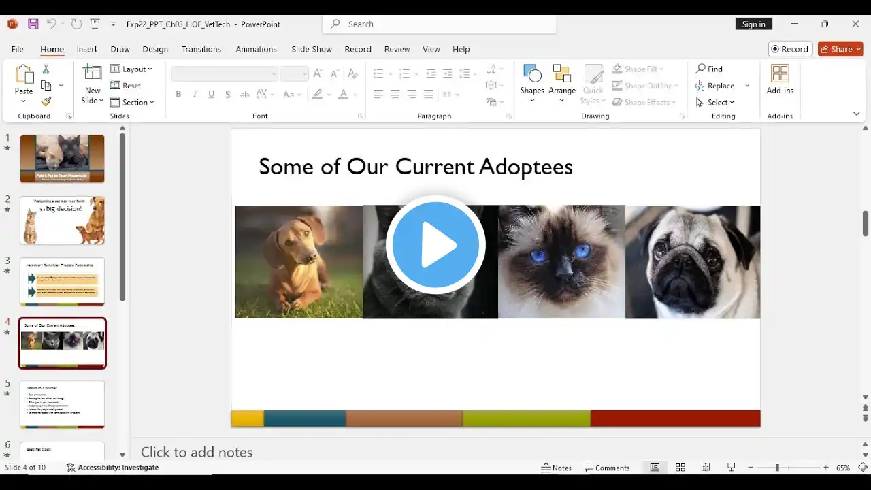Click the Find search icon
Image resolution: width=871 pixels, height=490 pixels.
point(709,69)
